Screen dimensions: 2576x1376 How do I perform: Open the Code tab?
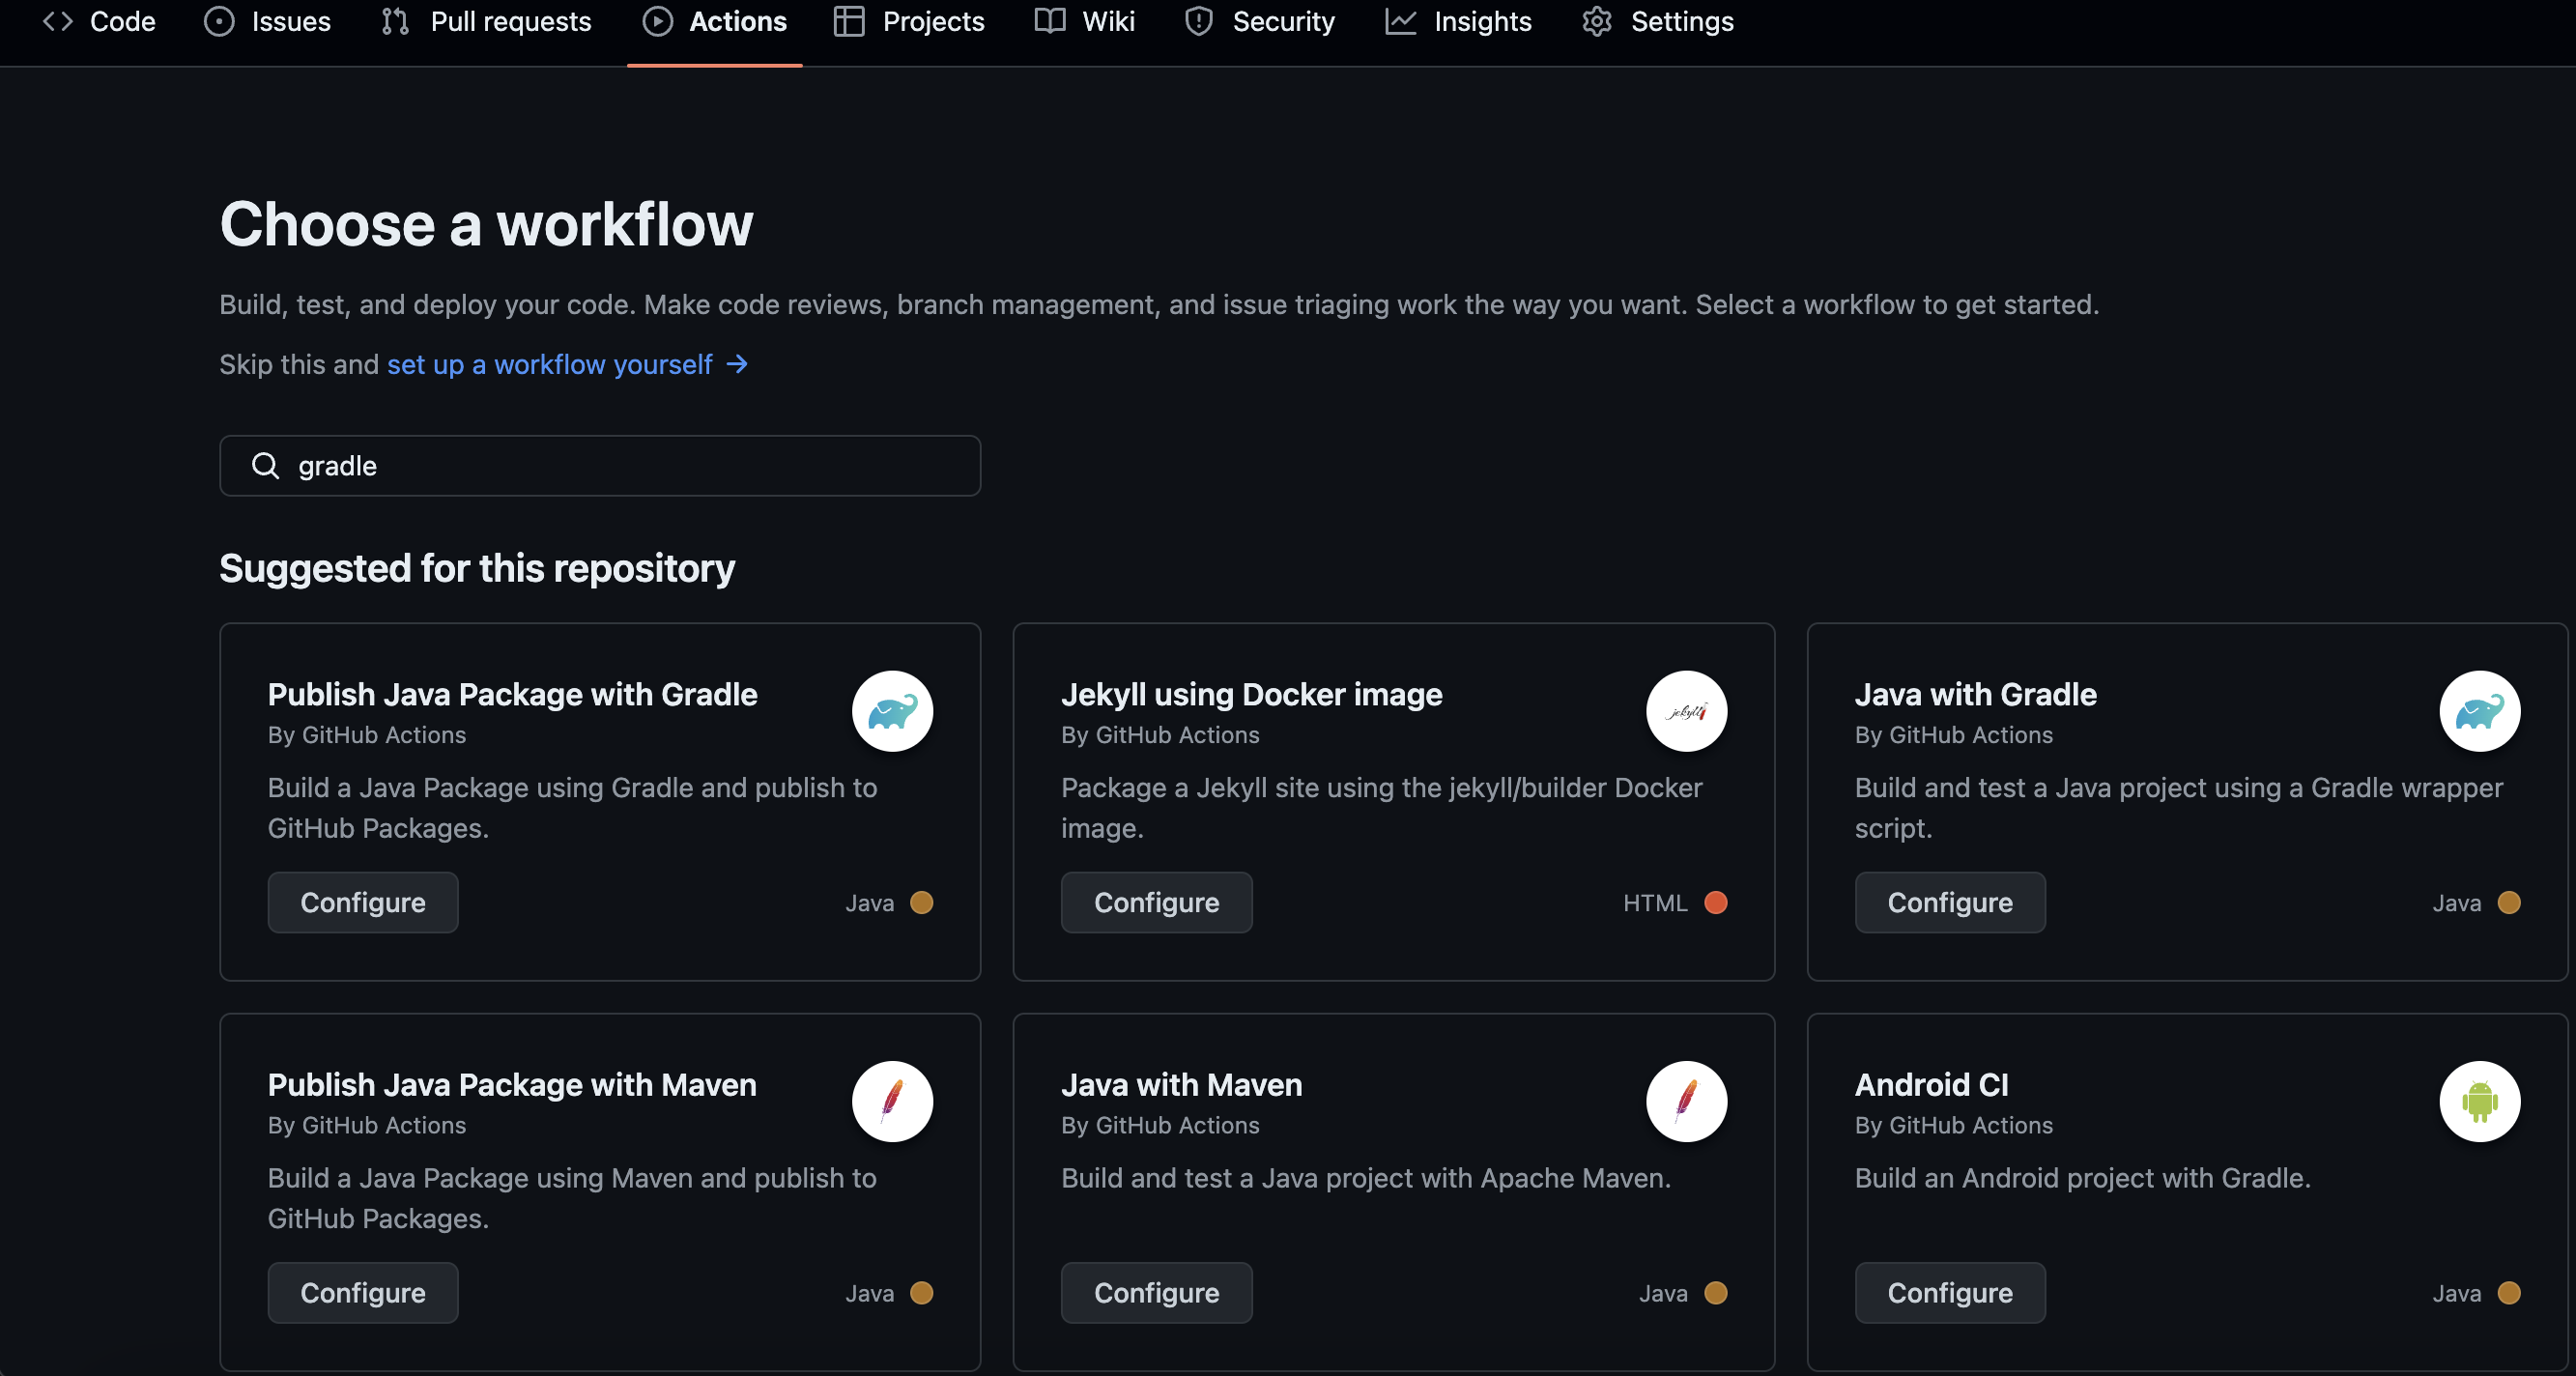pos(99,22)
